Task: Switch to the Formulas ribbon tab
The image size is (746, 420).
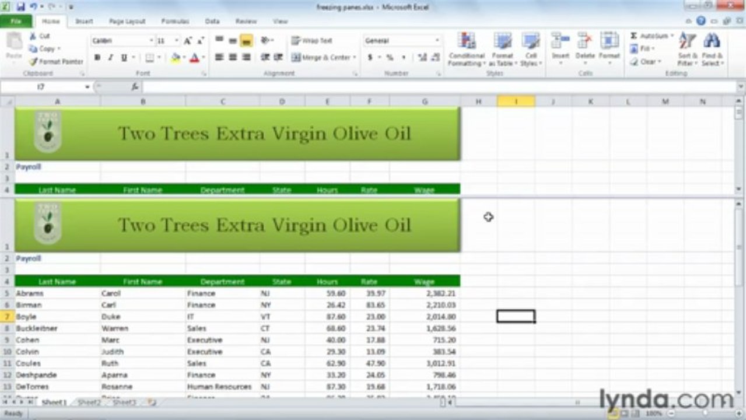Action: tap(175, 21)
